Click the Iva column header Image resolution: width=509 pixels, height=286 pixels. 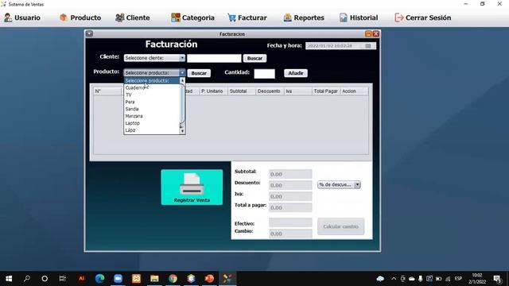coord(298,91)
